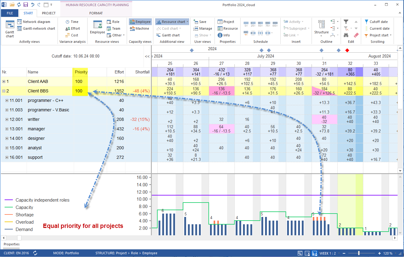Click the Effort column header
Screen dimensions: 404x257
pos(116,72)
